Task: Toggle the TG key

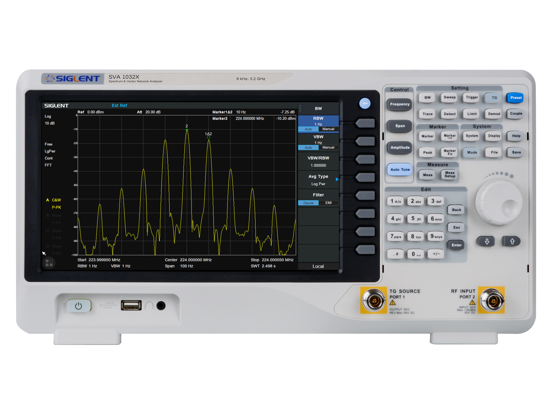Action: click(494, 98)
